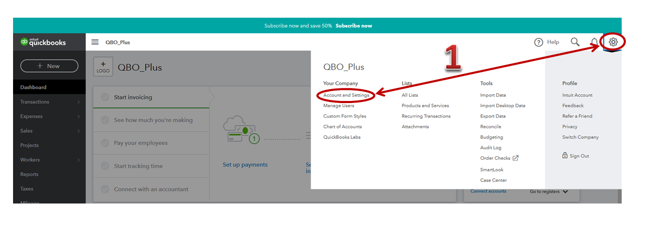Open Manage Users
Image resolution: width=665 pixels, height=229 pixels.
[x=339, y=106]
